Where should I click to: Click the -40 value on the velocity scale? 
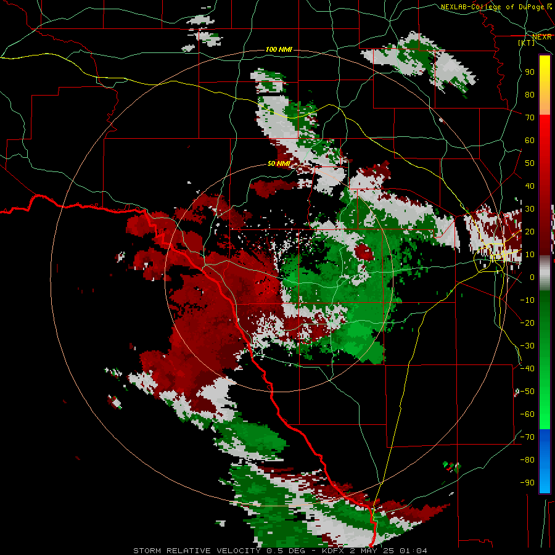click(527, 369)
